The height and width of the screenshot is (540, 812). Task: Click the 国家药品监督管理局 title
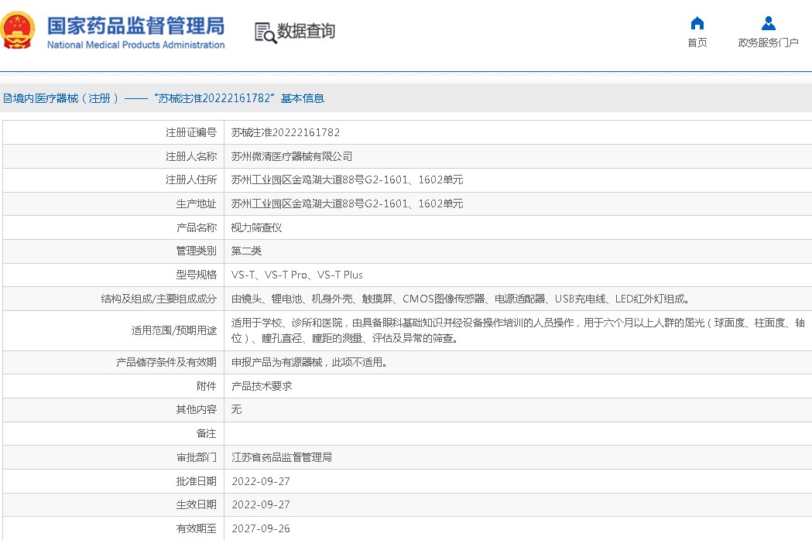click(135, 26)
